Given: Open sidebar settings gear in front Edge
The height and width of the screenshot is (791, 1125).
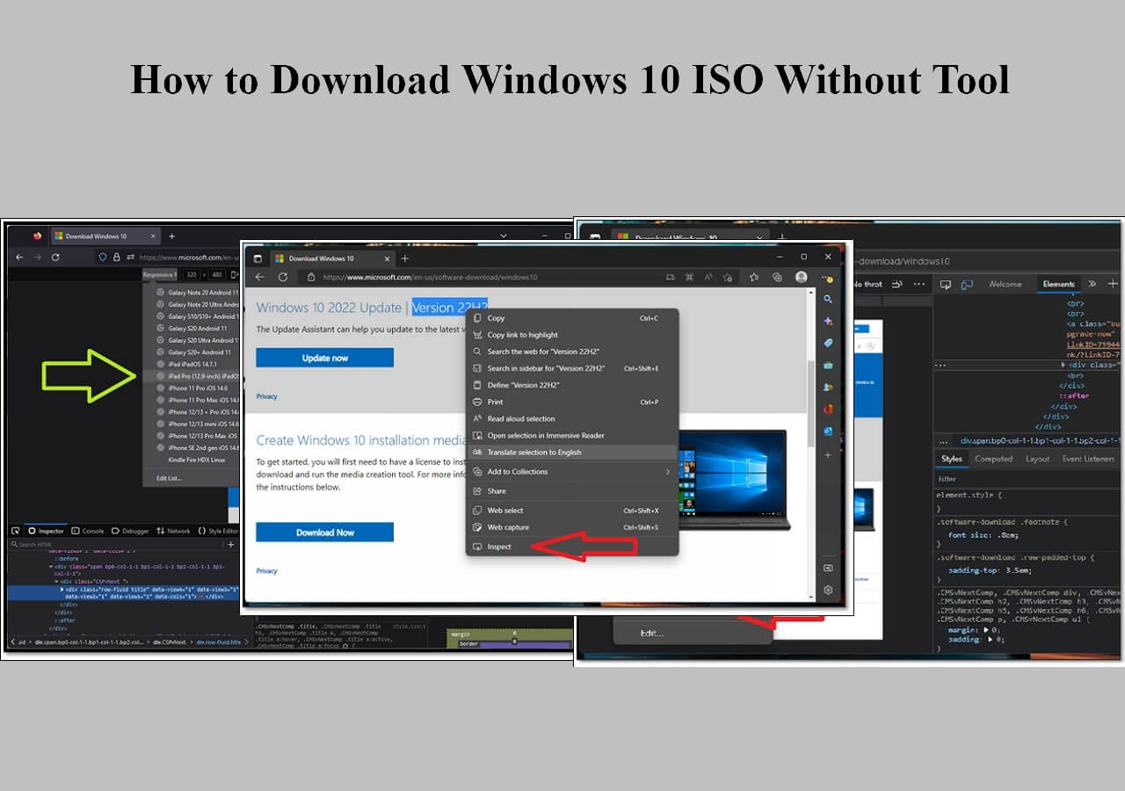Looking at the screenshot, I should click(x=828, y=591).
